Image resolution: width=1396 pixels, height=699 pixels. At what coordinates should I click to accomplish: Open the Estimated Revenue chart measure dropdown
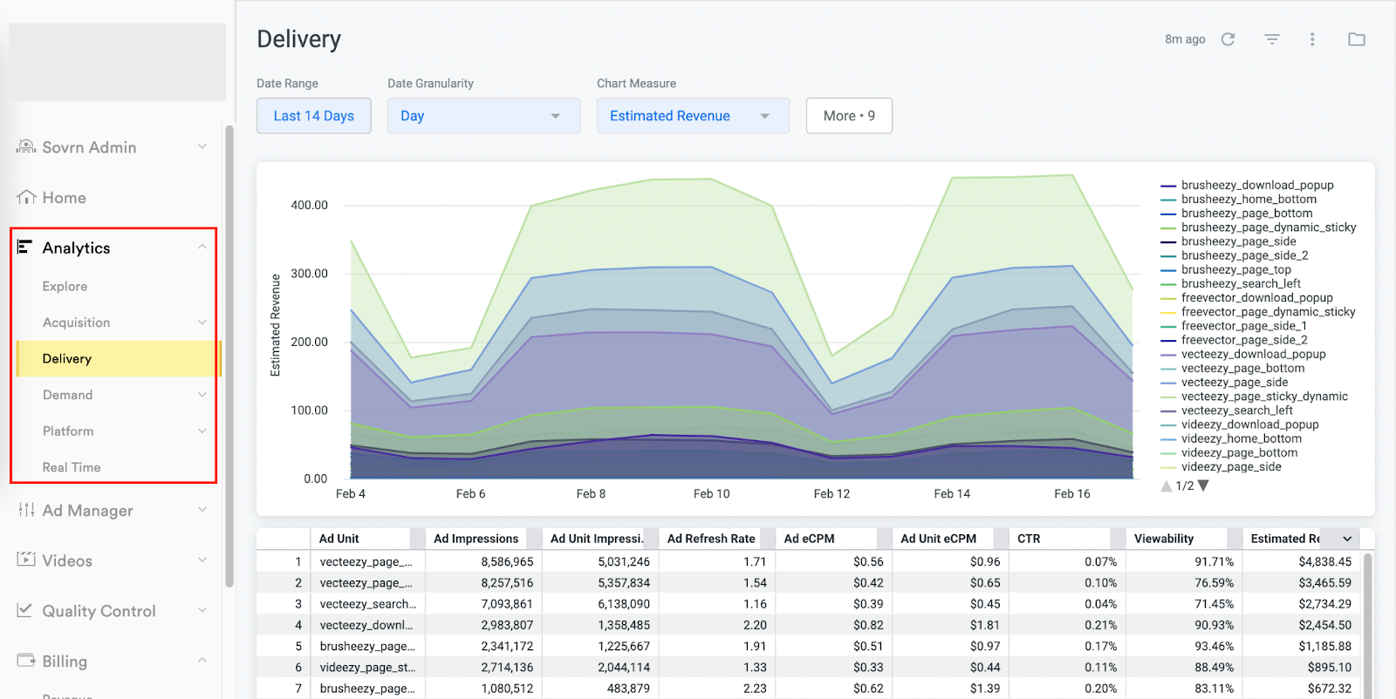tap(692, 116)
